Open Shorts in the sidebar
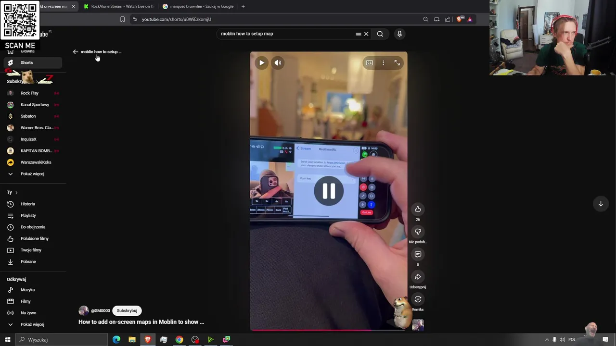The width and height of the screenshot is (616, 346). (x=33, y=62)
